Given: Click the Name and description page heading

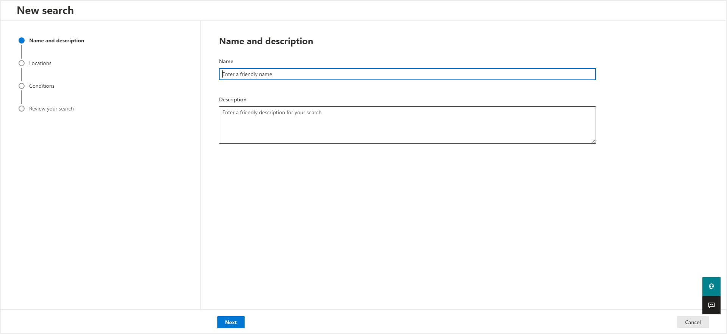Looking at the screenshot, I should 266,41.
